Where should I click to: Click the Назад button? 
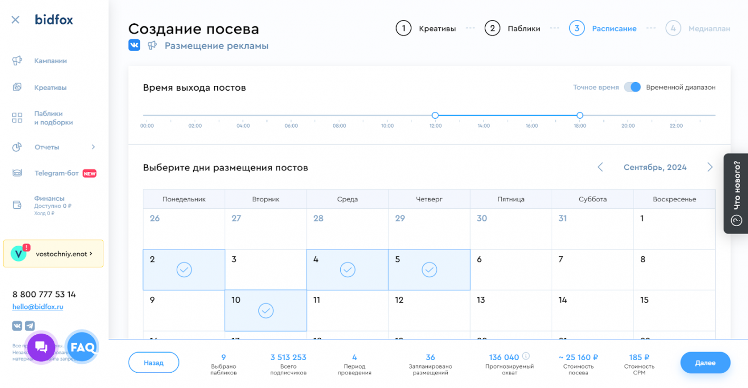(154, 363)
